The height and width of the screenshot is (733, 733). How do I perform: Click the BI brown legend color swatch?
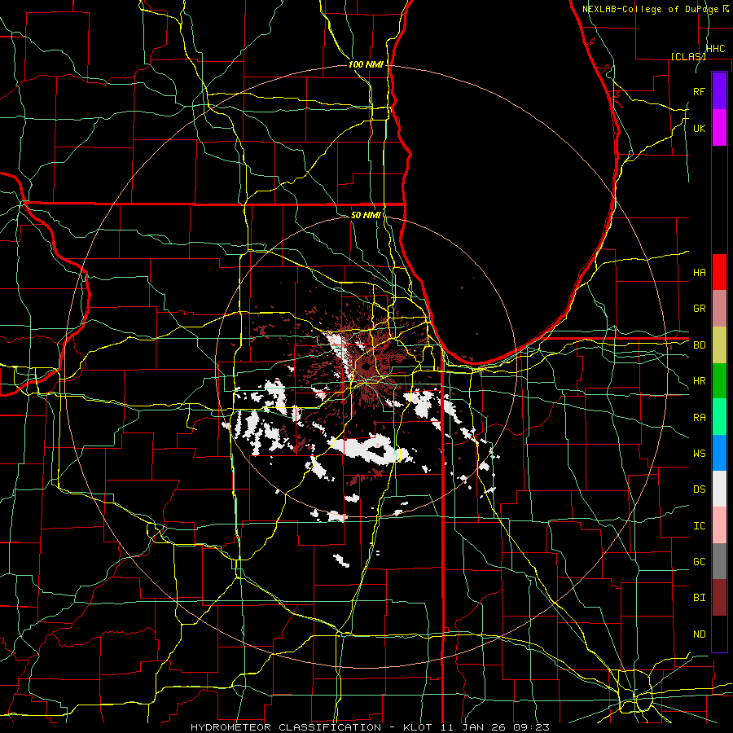point(719,598)
